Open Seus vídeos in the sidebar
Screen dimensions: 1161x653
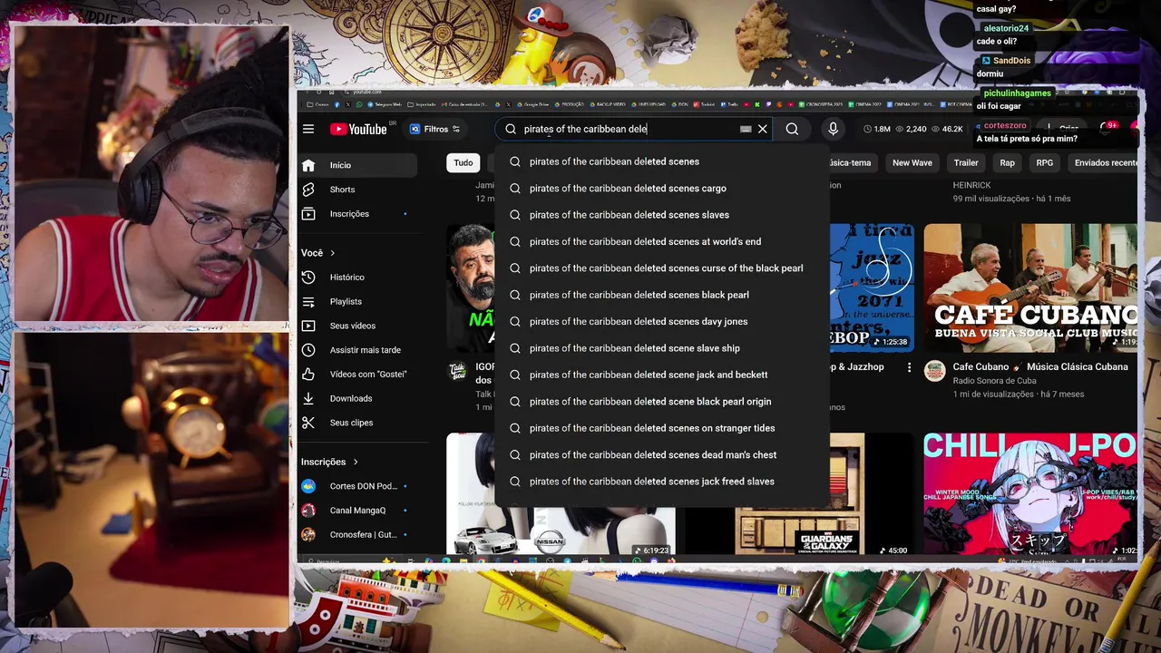(357, 326)
